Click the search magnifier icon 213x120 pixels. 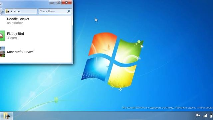coord(69,11)
